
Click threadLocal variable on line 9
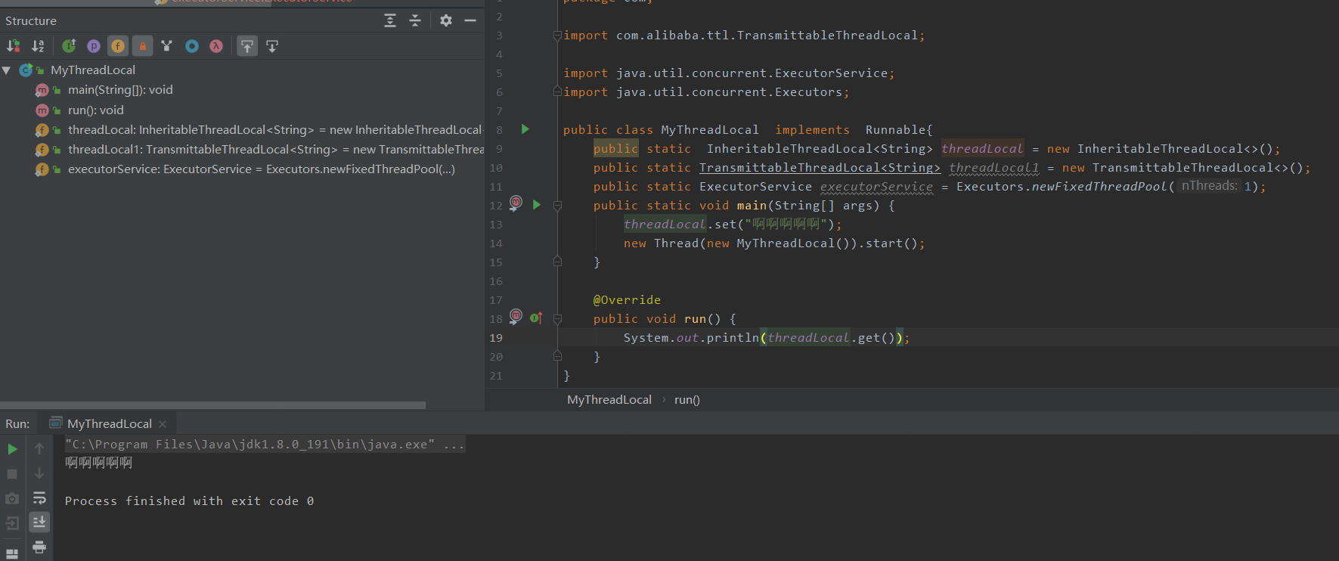pyautogui.click(x=982, y=149)
